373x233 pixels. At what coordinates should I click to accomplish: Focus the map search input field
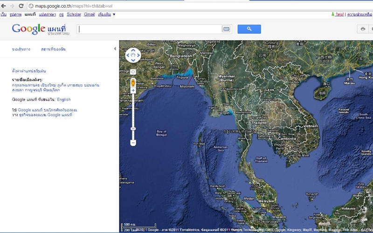(x=149, y=29)
